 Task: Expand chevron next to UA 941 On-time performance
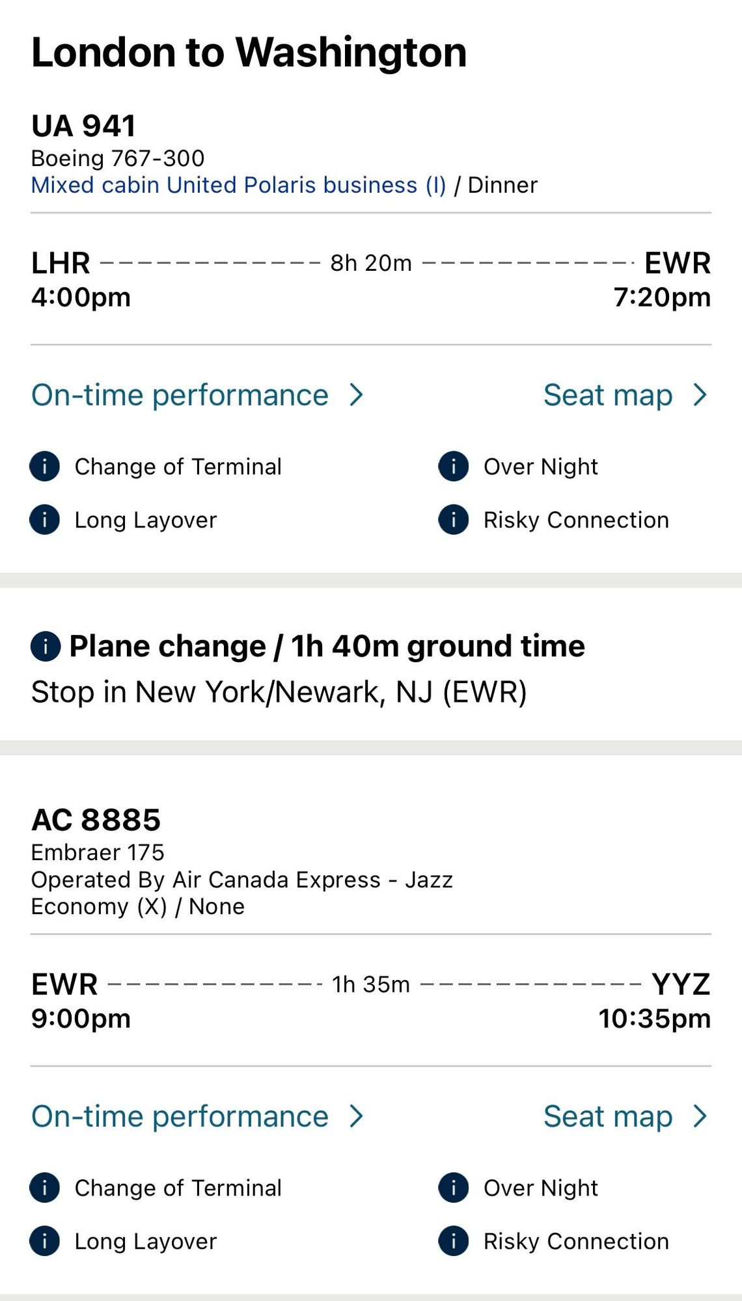pyautogui.click(x=356, y=395)
